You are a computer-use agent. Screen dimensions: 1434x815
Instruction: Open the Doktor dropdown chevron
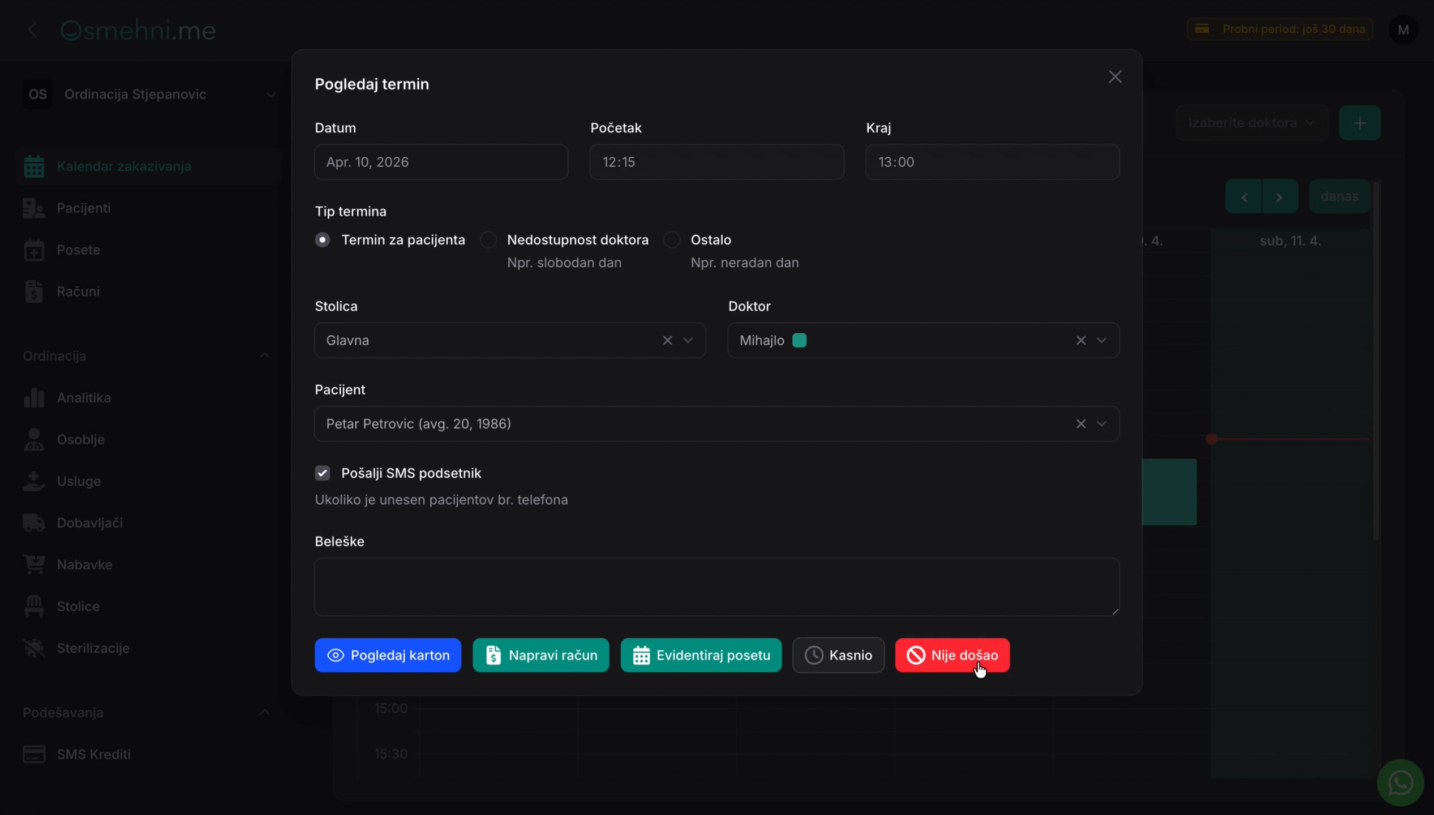click(1101, 340)
